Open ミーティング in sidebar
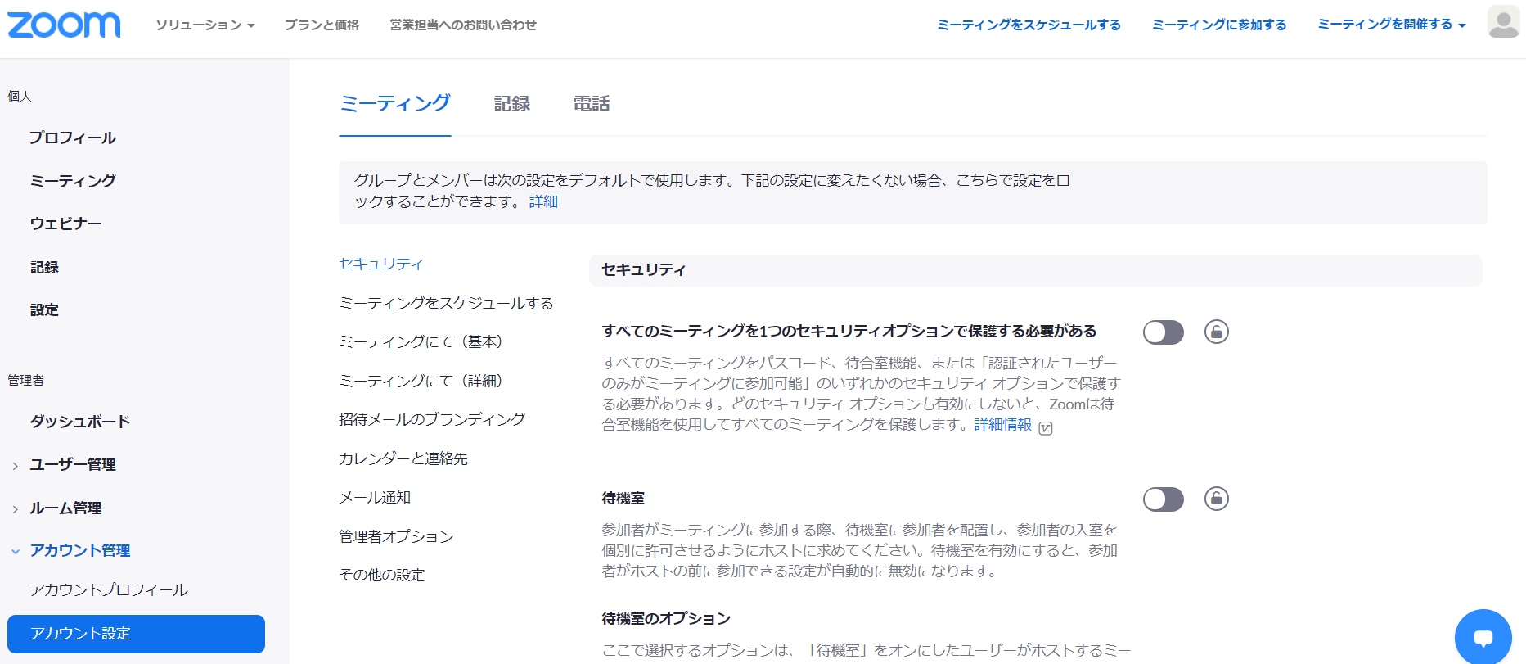The height and width of the screenshot is (664, 1526). (x=73, y=180)
